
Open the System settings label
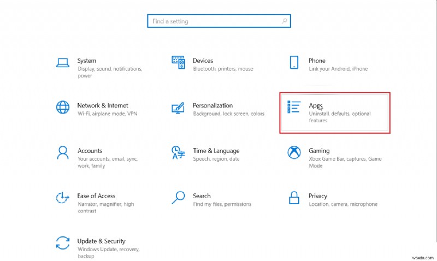[87, 61]
